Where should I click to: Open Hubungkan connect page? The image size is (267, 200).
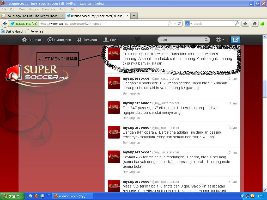tap(59, 40)
